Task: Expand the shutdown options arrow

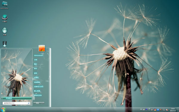Action: 43,103
